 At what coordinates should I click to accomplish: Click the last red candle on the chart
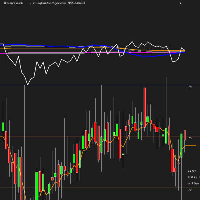185,135
